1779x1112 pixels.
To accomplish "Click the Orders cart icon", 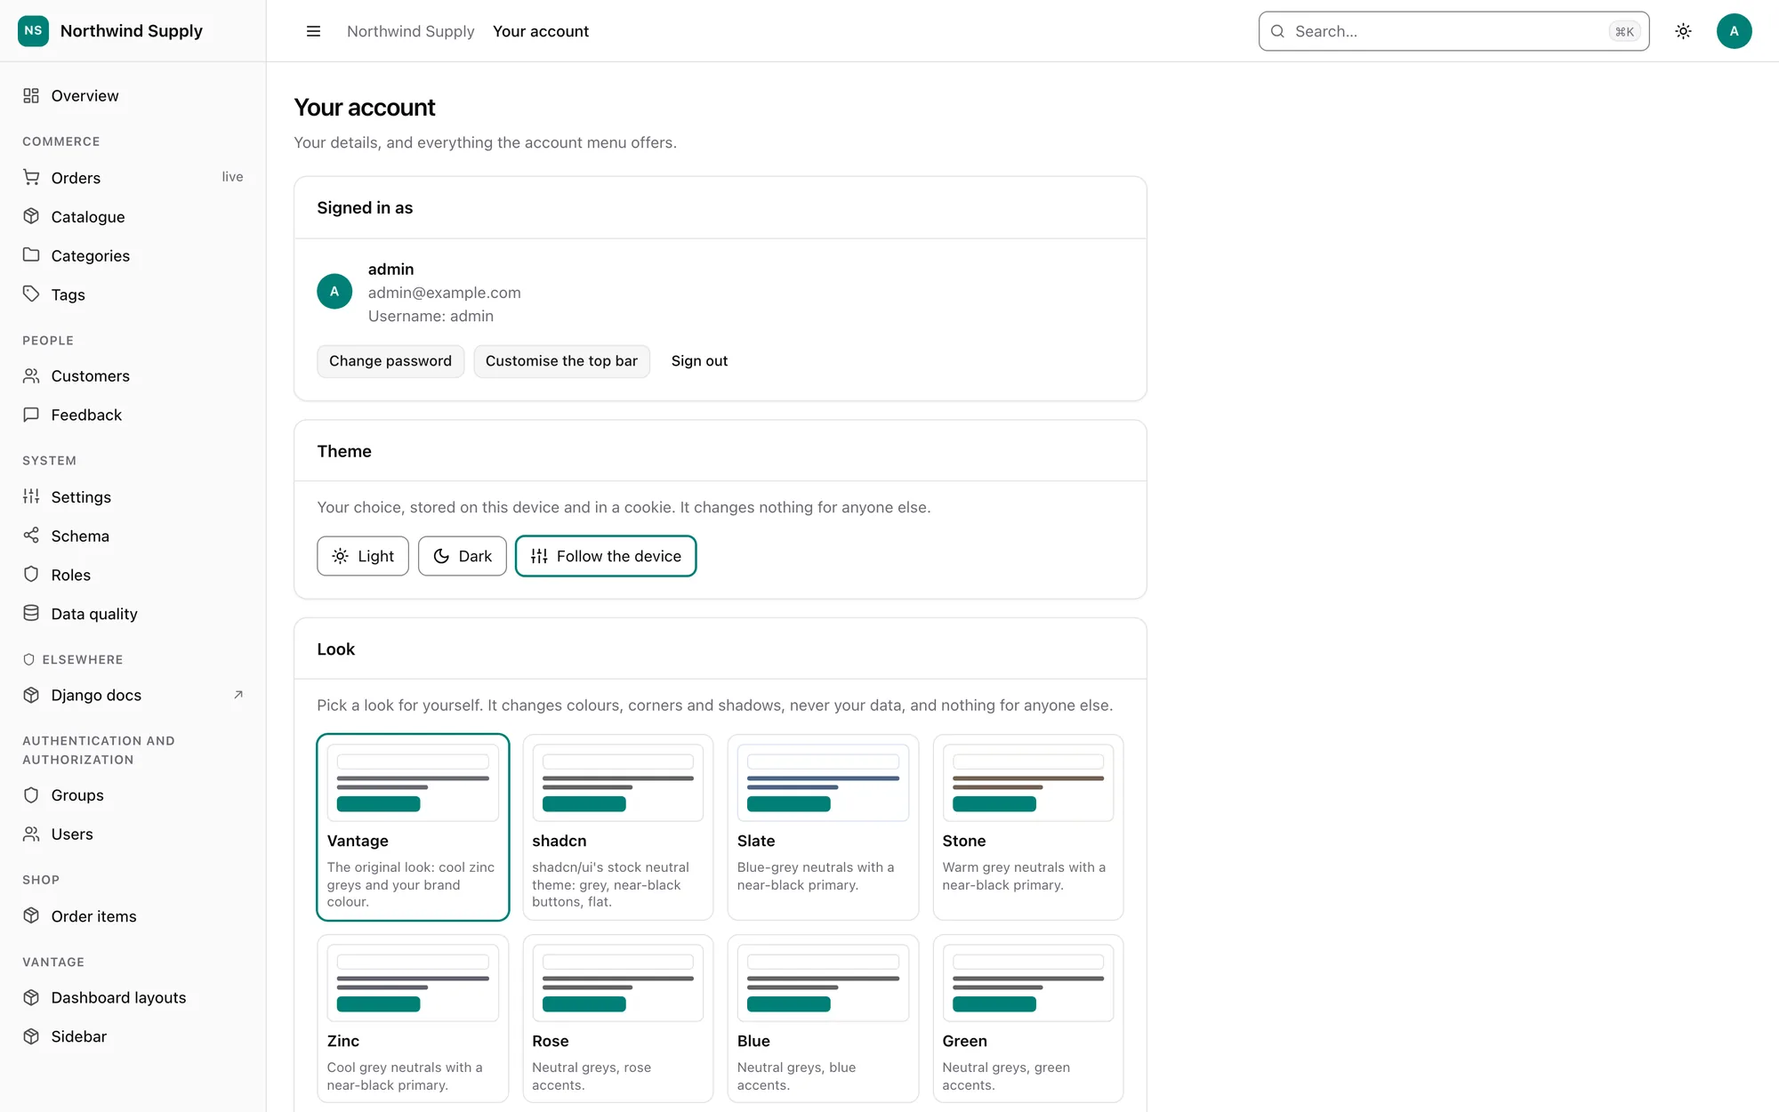I will (x=31, y=177).
